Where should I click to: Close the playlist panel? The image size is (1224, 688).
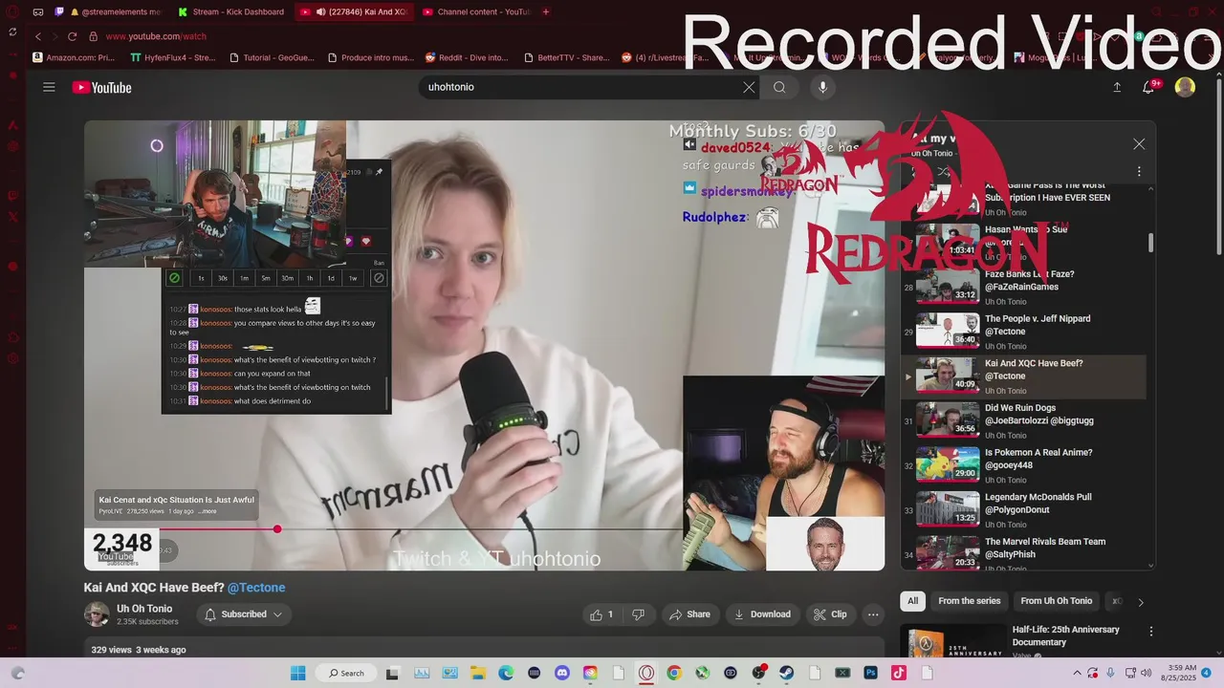(1139, 144)
